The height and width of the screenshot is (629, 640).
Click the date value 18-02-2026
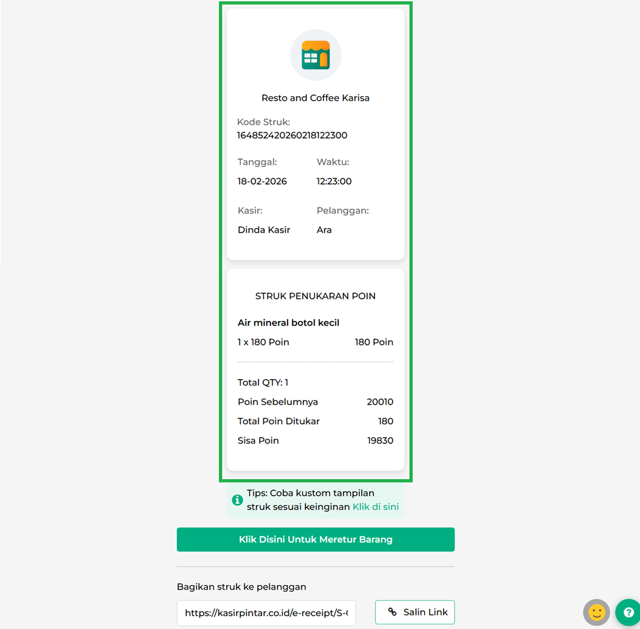click(x=262, y=181)
